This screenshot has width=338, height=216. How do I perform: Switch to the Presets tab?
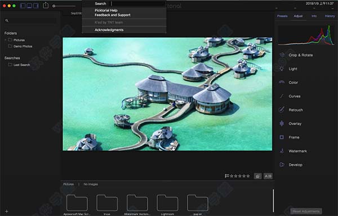tap(282, 16)
